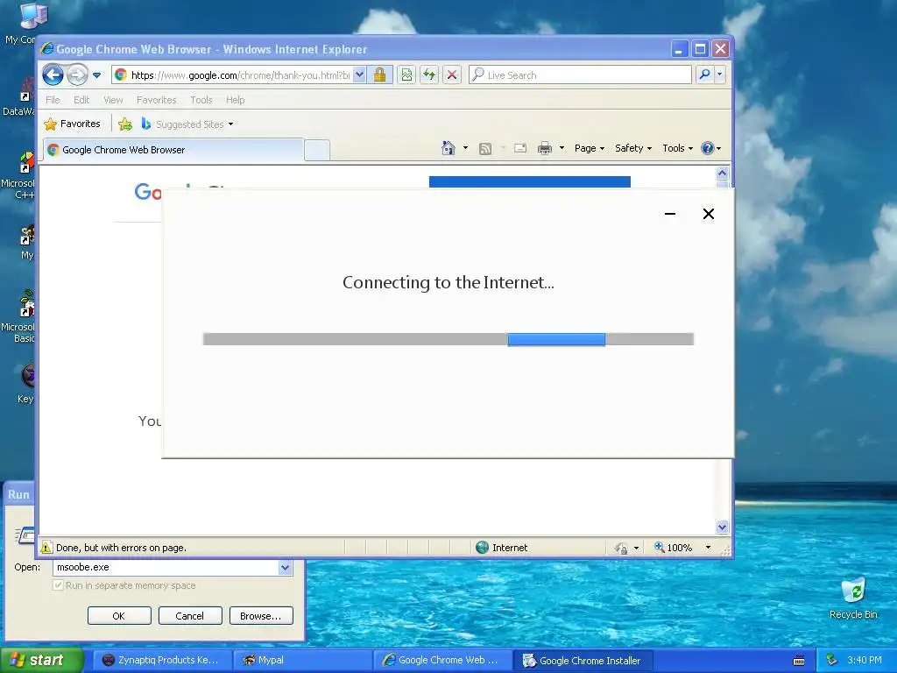Open the Edit menu
Screen dimensions: 897x673
[x=81, y=100]
